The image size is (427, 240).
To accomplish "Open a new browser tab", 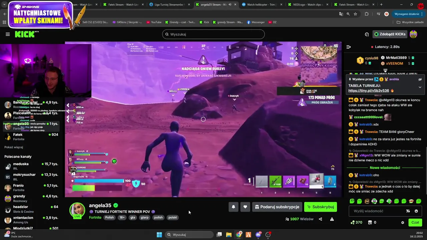I will click(381, 5).
